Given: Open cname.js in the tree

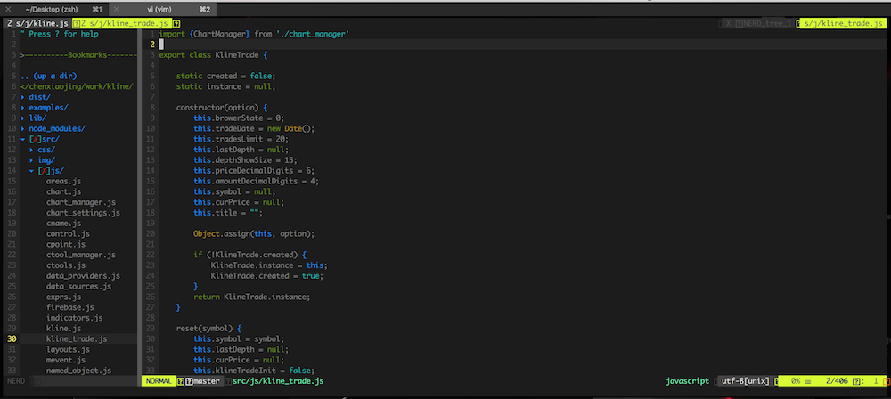Looking at the screenshot, I should point(63,224).
